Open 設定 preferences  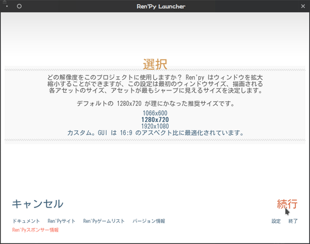276,221
